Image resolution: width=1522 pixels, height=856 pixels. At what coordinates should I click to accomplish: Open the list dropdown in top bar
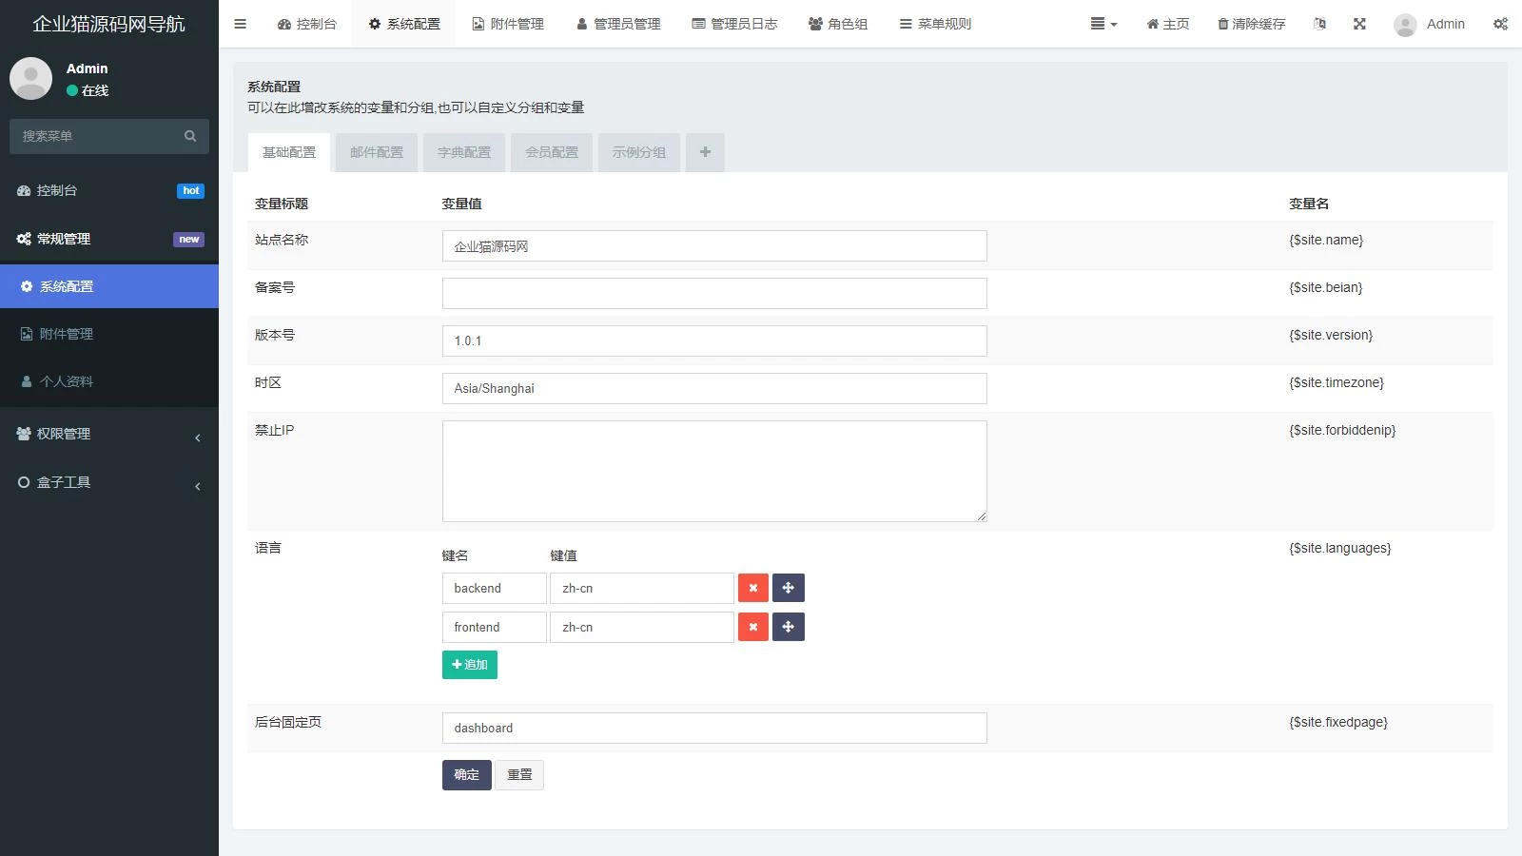tap(1103, 24)
